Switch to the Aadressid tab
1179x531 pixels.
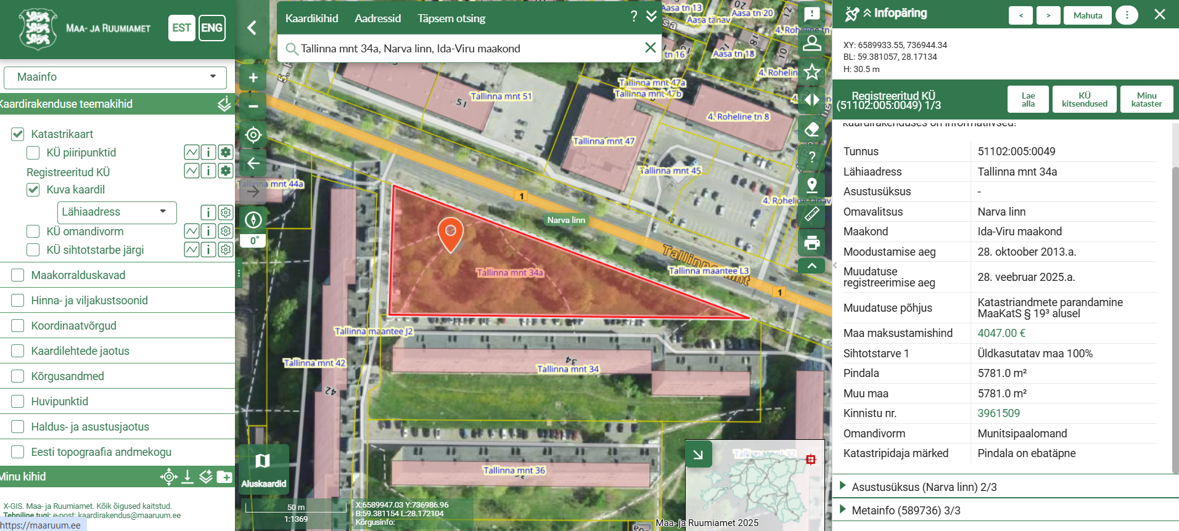[x=377, y=18]
